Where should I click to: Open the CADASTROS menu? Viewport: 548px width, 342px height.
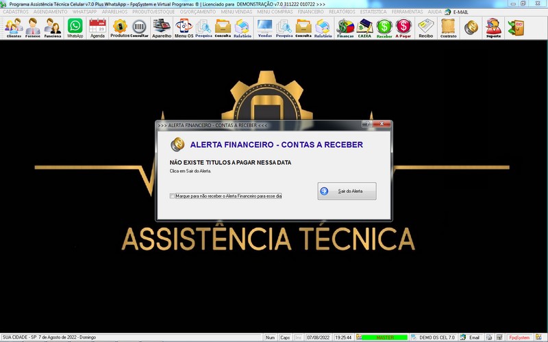pyautogui.click(x=16, y=12)
